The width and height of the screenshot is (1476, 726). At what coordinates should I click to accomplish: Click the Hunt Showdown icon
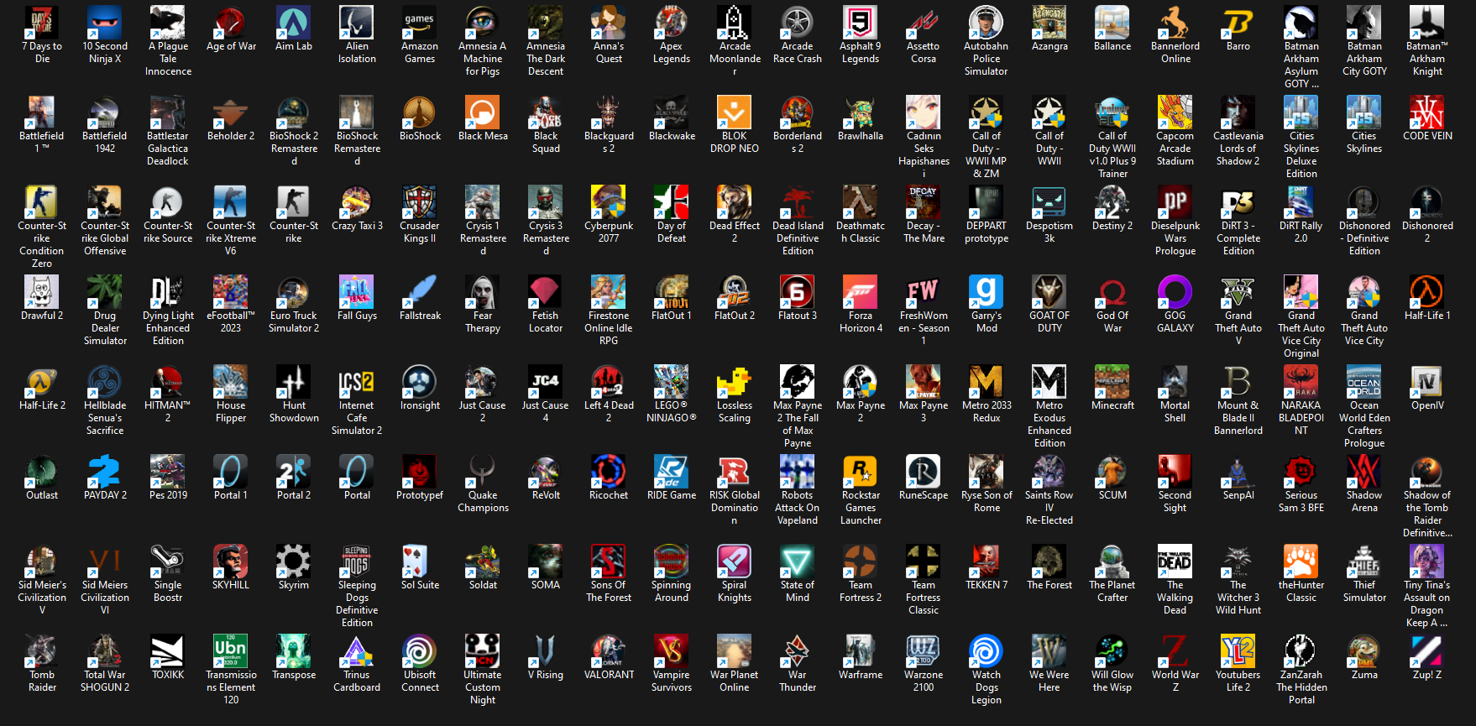[x=294, y=382]
